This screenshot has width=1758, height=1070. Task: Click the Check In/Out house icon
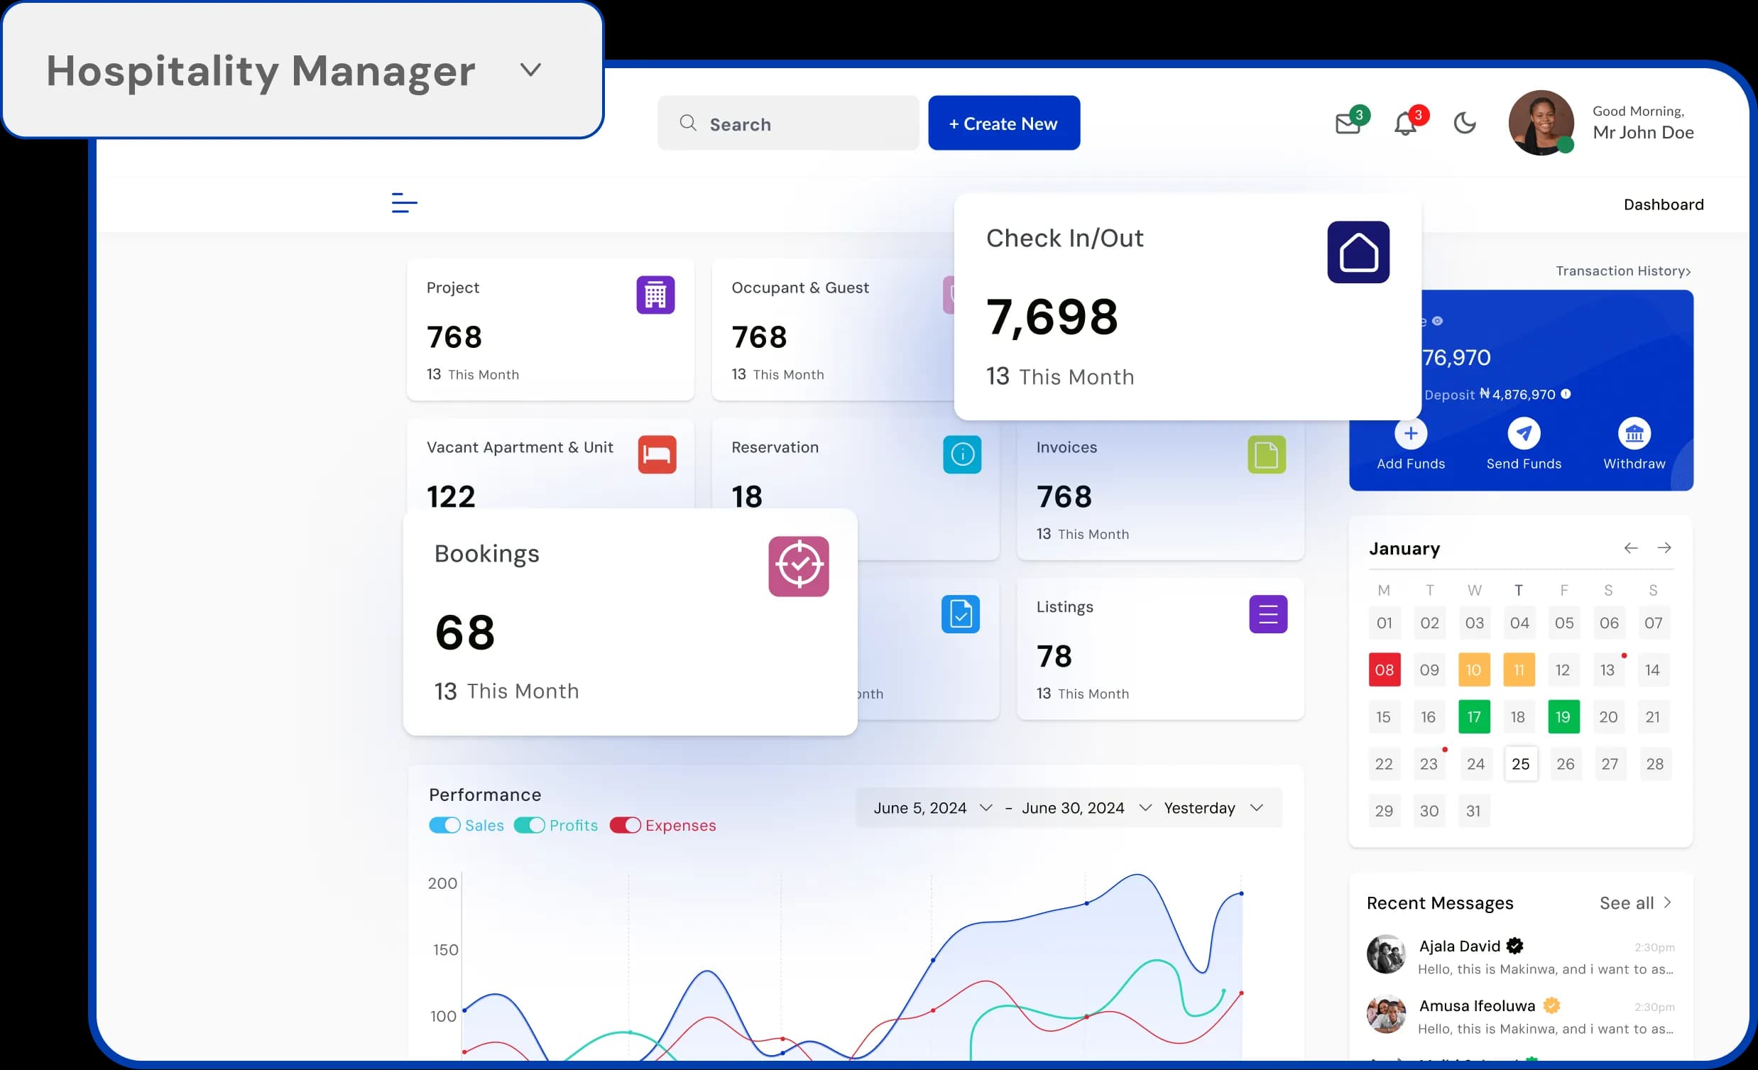(x=1358, y=252)
